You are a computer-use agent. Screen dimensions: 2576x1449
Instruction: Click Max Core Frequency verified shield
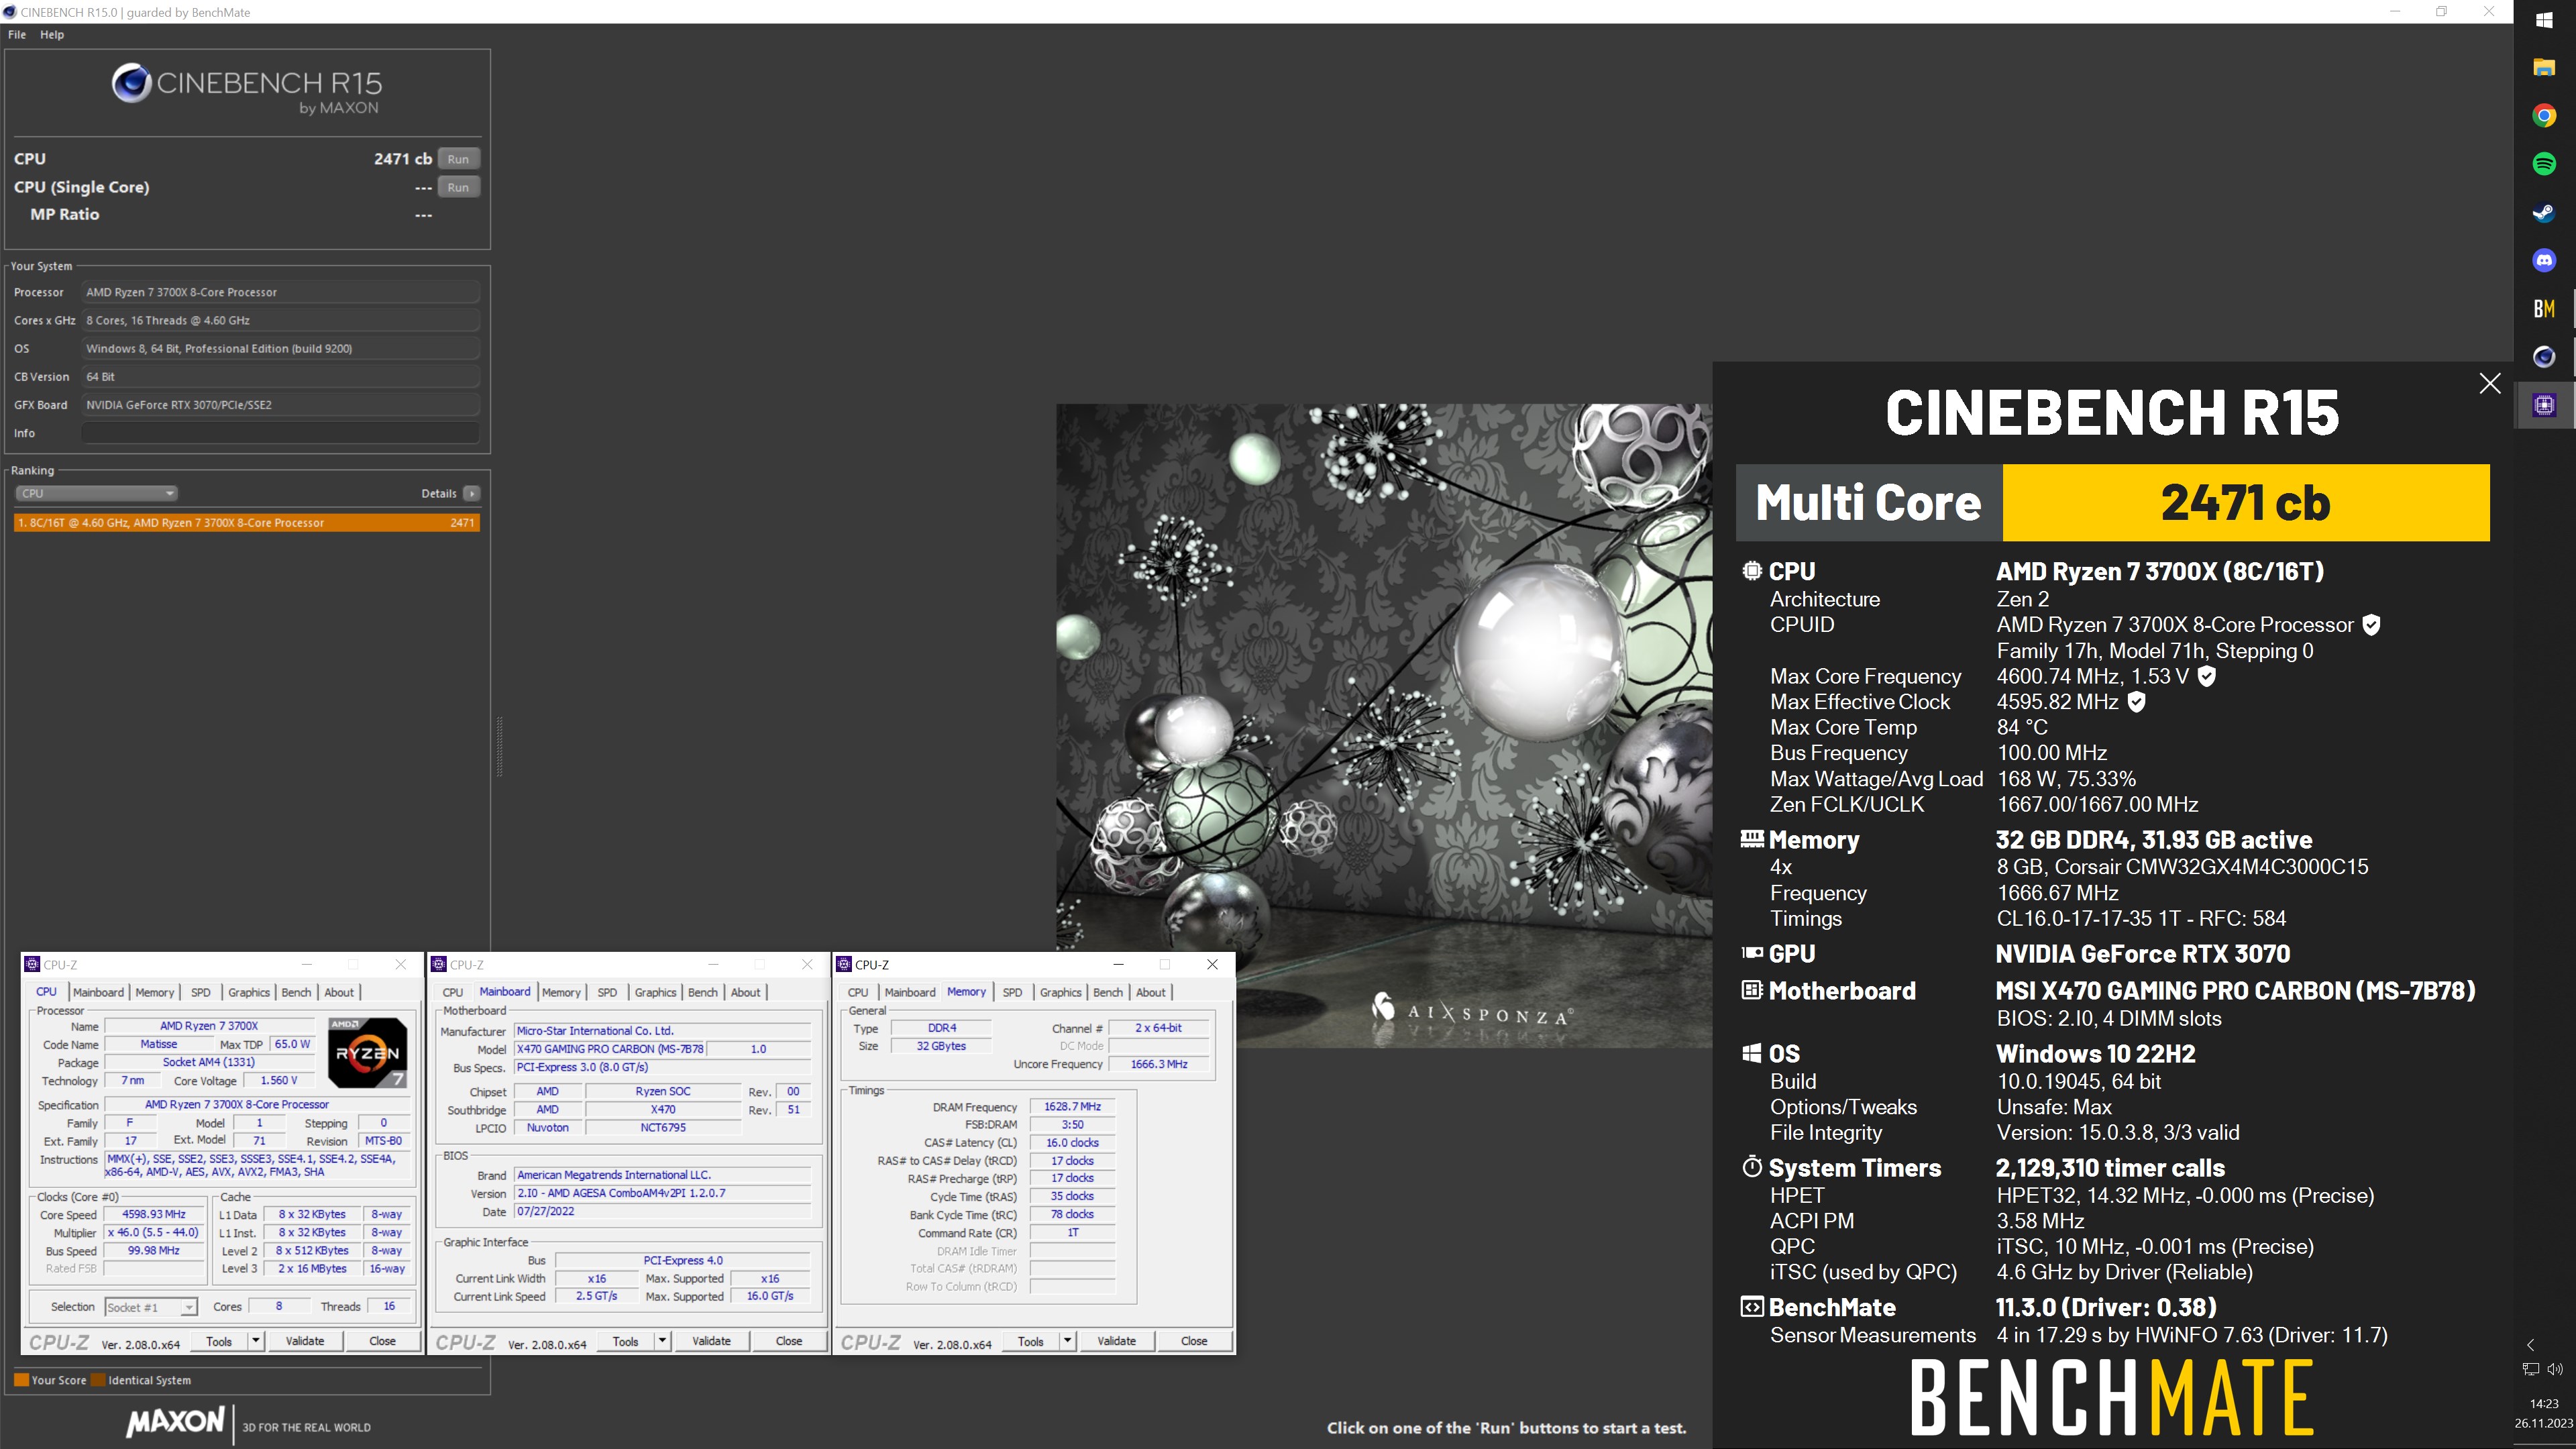(2207, 676)
